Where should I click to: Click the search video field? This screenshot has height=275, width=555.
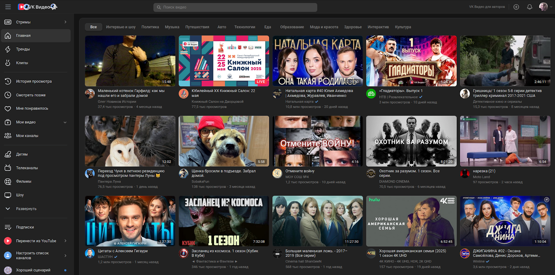[x=235, y=7]
